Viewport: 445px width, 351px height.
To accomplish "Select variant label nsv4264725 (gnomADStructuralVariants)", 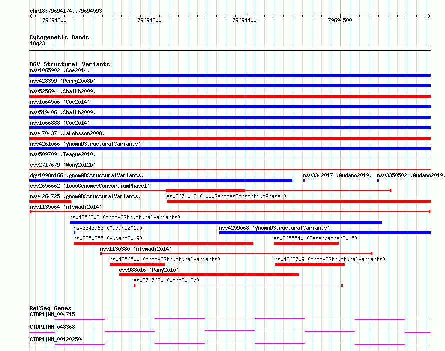I will pyautogui.click(x=85, y=196).
